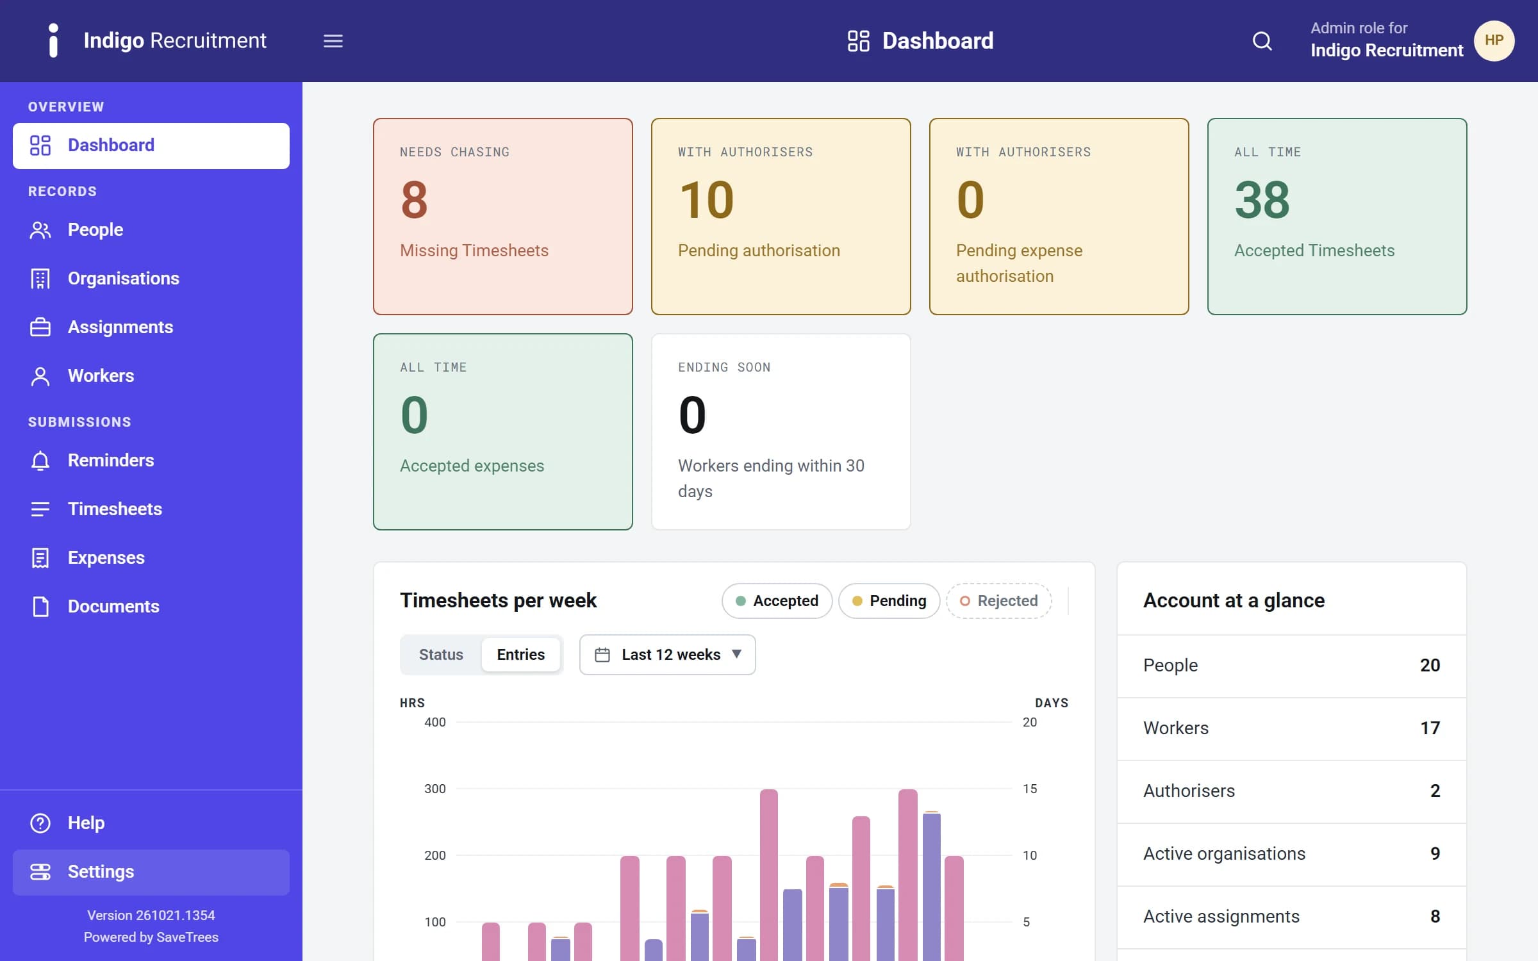Open the HP user avatar menu
Screen dimensions: 1538x961
click(x=1494, y=41)
